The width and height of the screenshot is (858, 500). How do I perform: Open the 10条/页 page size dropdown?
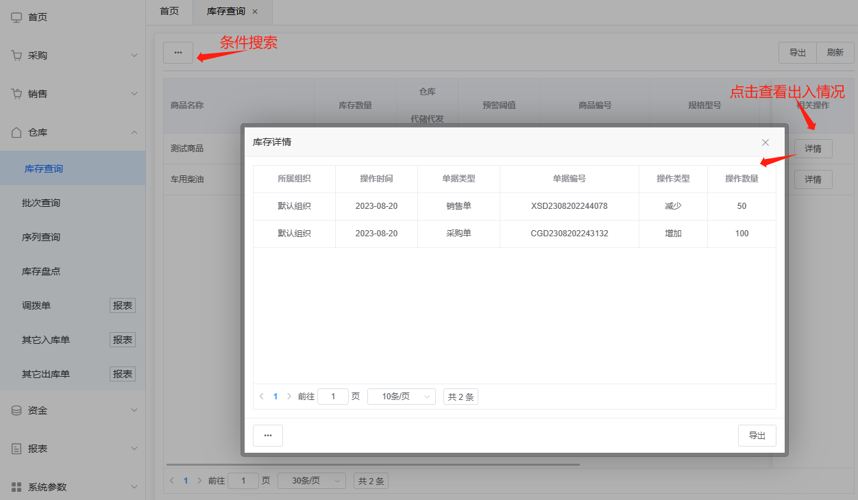click(401, 397)
